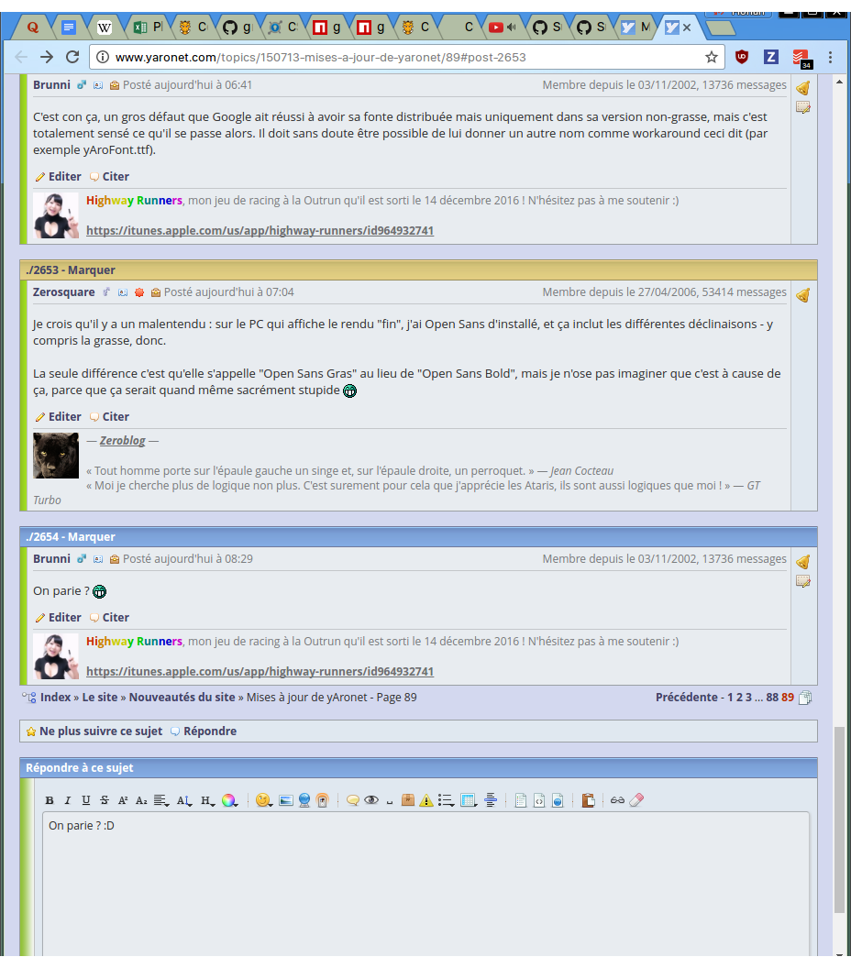Expand the text alignment dropdown
Image resolution: width=851 pixels, height=968 pixels.
[160, 800]
